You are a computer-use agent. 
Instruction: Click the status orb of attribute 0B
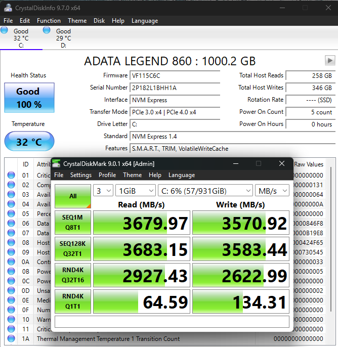pos(11,271)
